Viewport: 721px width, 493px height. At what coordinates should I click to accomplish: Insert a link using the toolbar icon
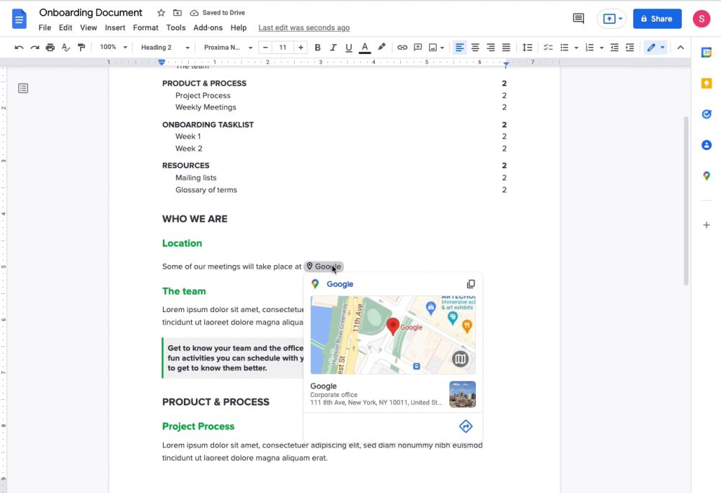coord(402,46)
